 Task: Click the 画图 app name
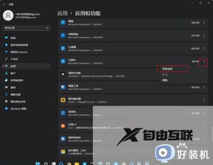pos(71,21)
